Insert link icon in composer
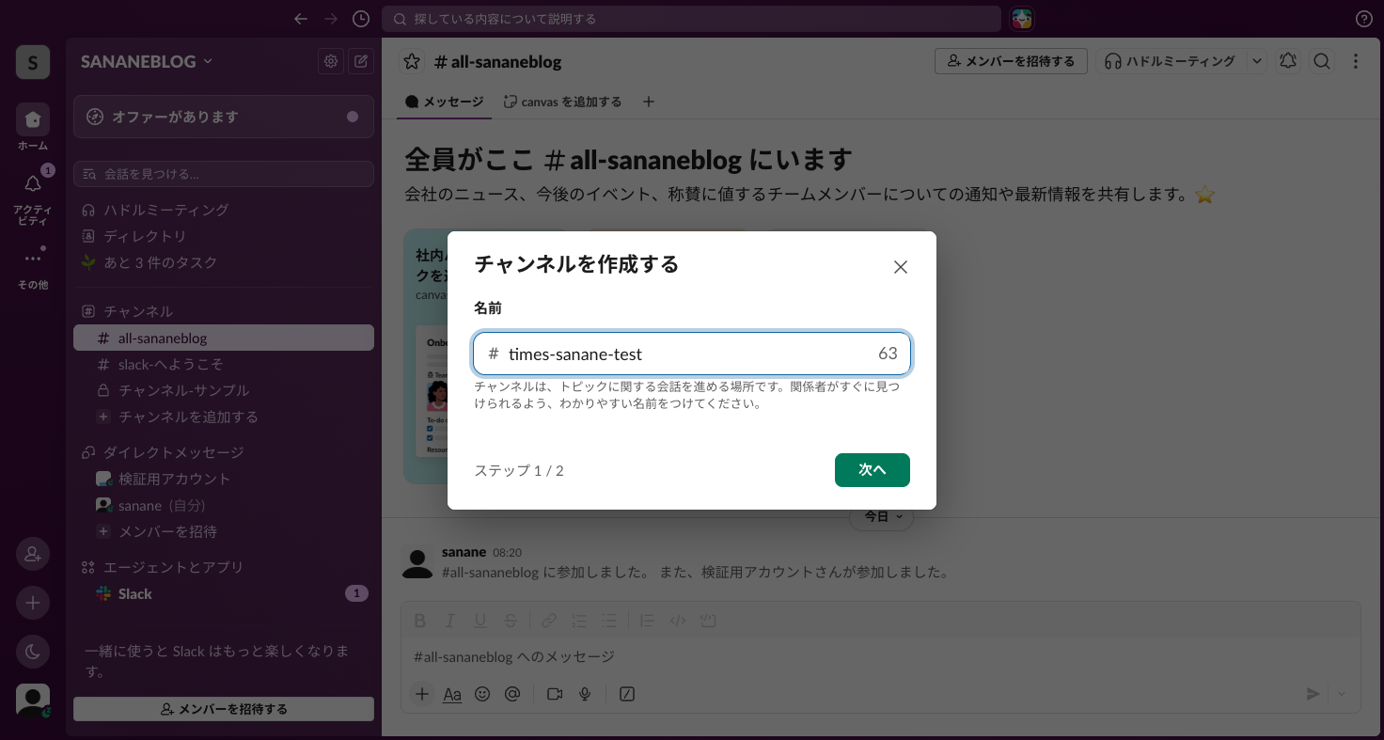This screenshot has width=1384, height=740. coord(549,621)
